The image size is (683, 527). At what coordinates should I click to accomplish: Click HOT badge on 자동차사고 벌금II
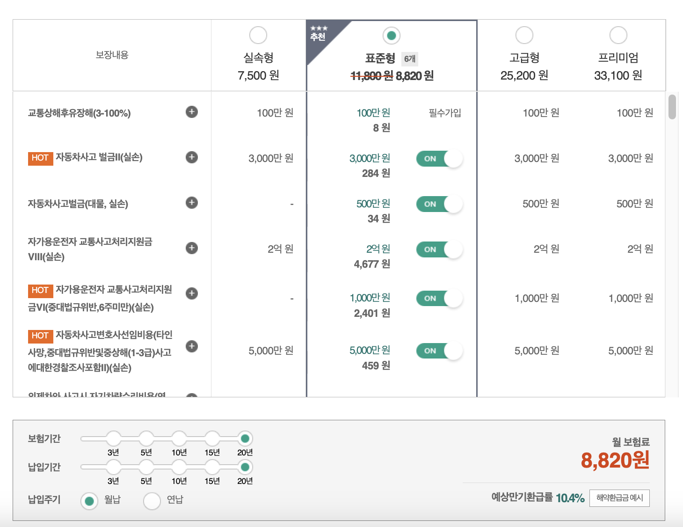coord(40,158)
